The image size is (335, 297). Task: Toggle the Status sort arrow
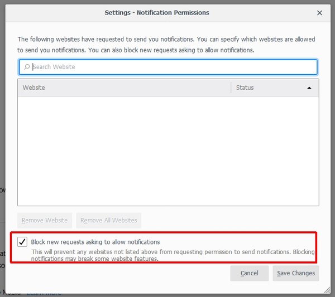309,88
